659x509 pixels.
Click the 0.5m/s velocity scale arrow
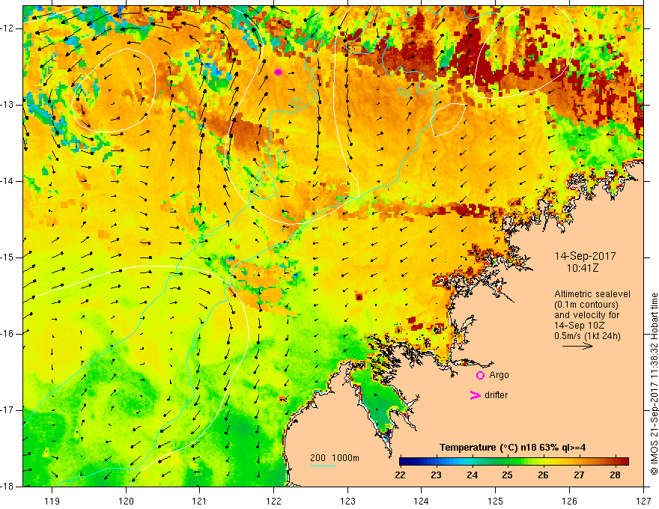click(578, 346)
